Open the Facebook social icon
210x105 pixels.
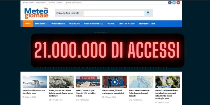[170, 3]
